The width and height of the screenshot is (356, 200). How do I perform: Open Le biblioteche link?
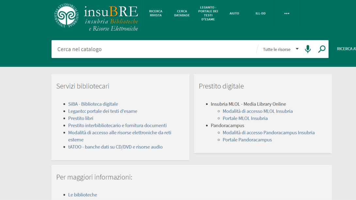(x=82, y=194)
